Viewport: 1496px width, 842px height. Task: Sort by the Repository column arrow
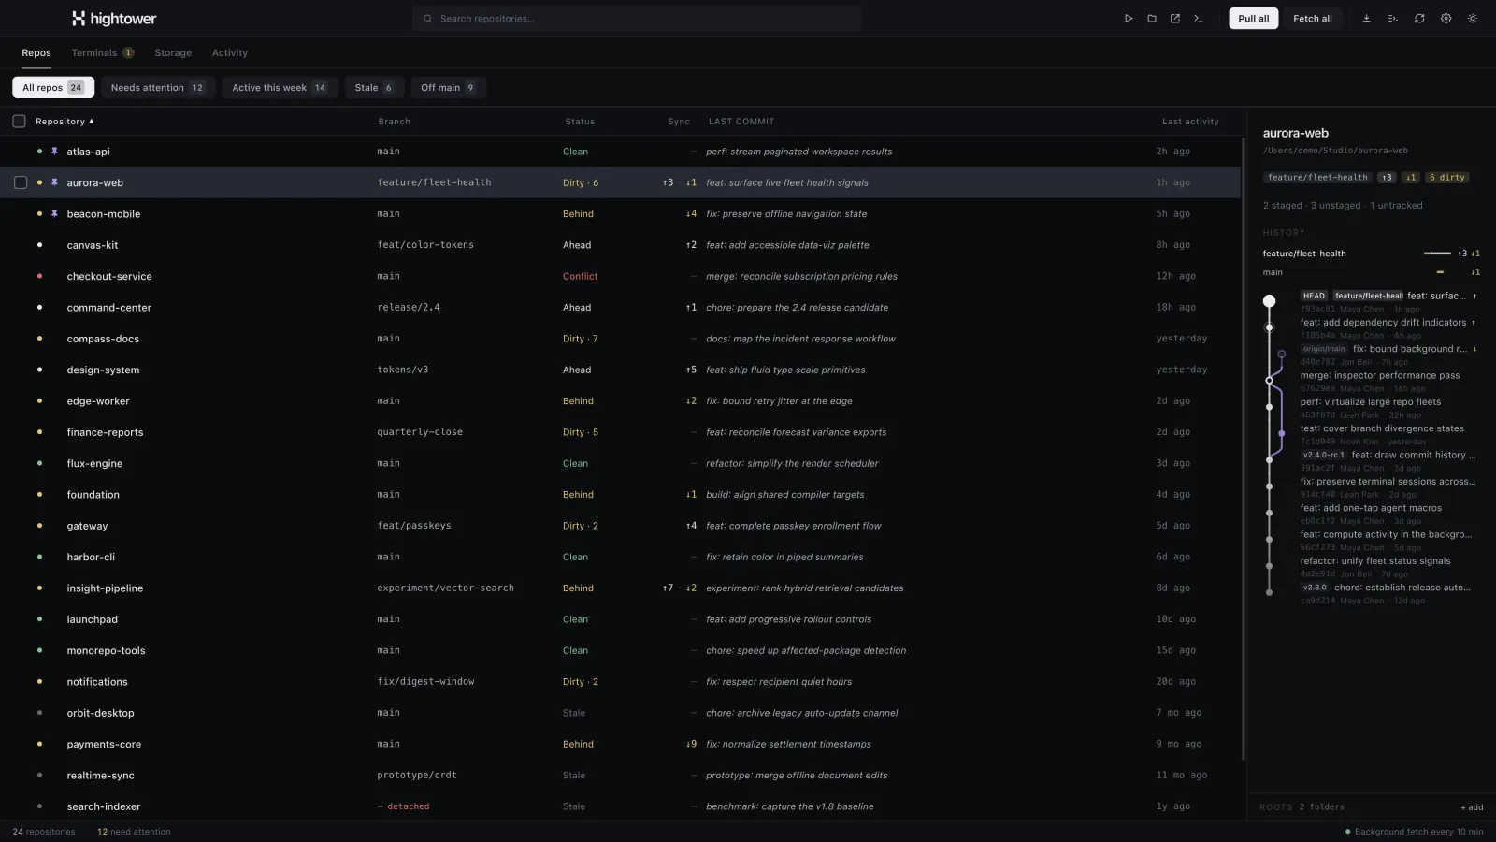[91, 122]
